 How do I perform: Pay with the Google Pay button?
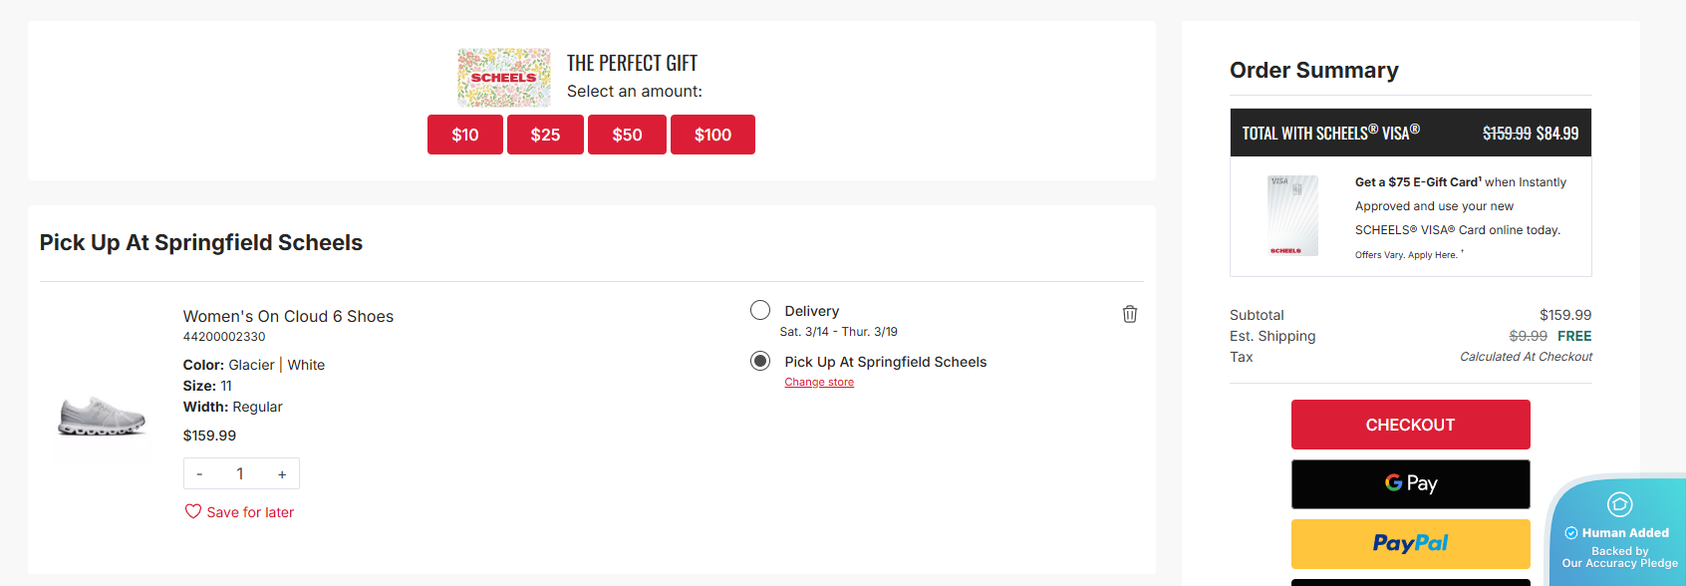pyautogui.click(x=1410, y=483)
